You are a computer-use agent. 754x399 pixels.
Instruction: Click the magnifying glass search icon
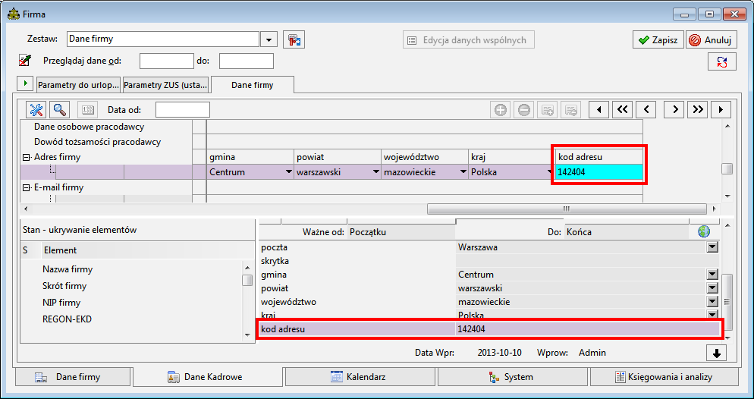(x=59, y=110)
